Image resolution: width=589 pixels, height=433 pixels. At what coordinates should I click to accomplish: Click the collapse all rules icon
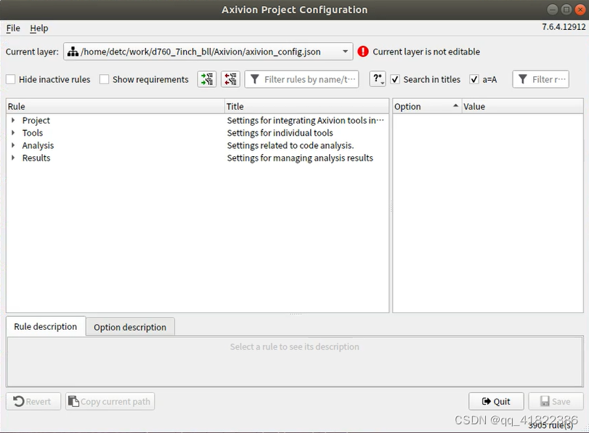(x=230, y=79)
